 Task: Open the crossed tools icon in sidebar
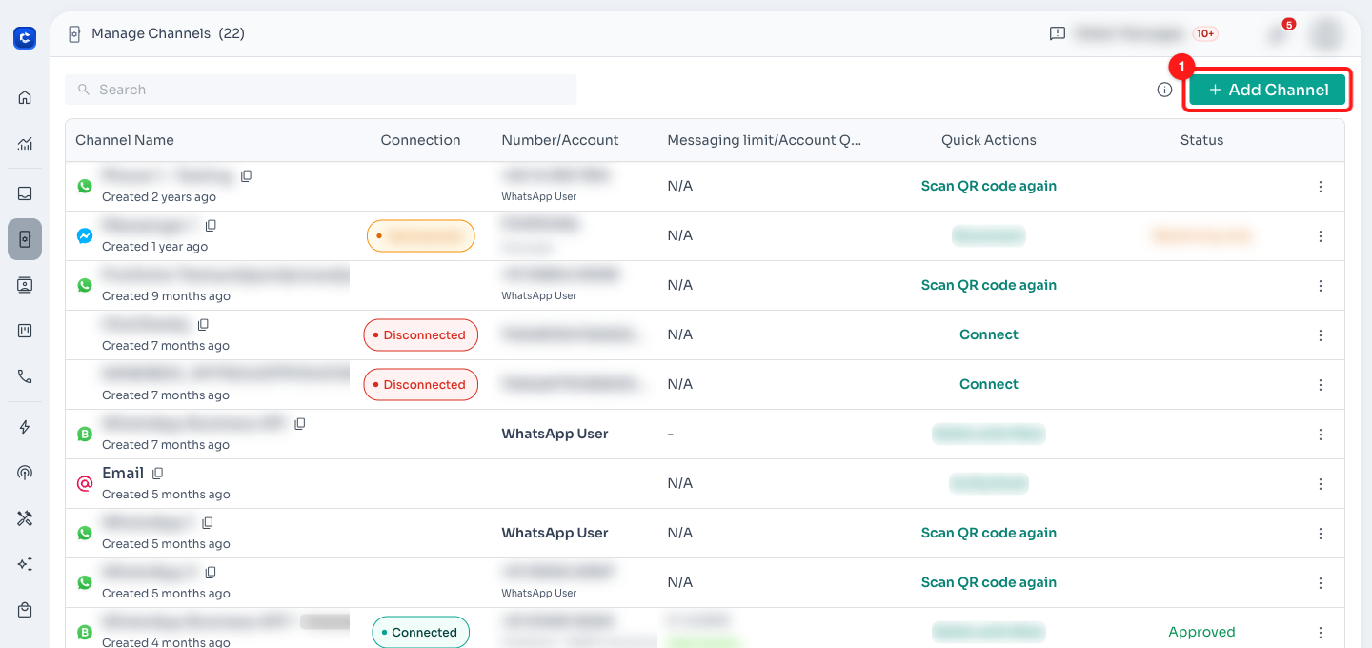[25, 518]
